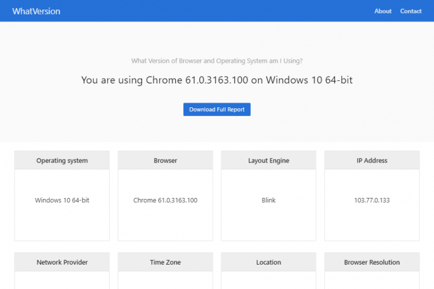
Task: Select the Blink value text
Action: 269,200
